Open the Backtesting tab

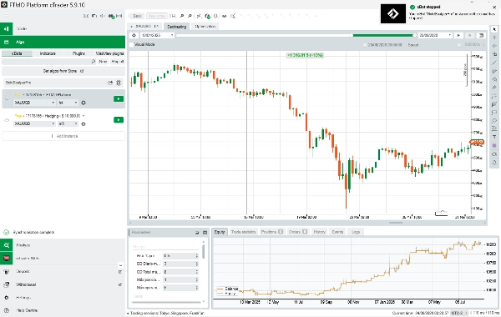click(177, 27)
